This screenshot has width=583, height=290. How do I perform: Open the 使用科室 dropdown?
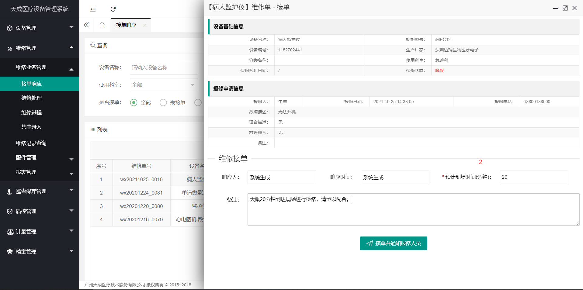[164, 85]
